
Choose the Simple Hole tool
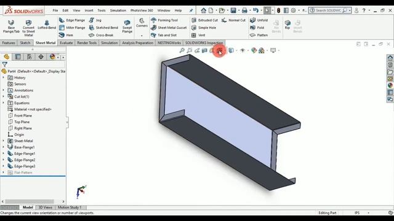point(204,28)
